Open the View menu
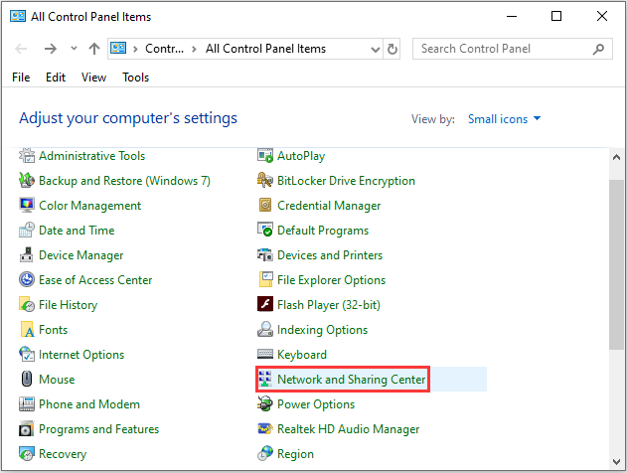 94,78
